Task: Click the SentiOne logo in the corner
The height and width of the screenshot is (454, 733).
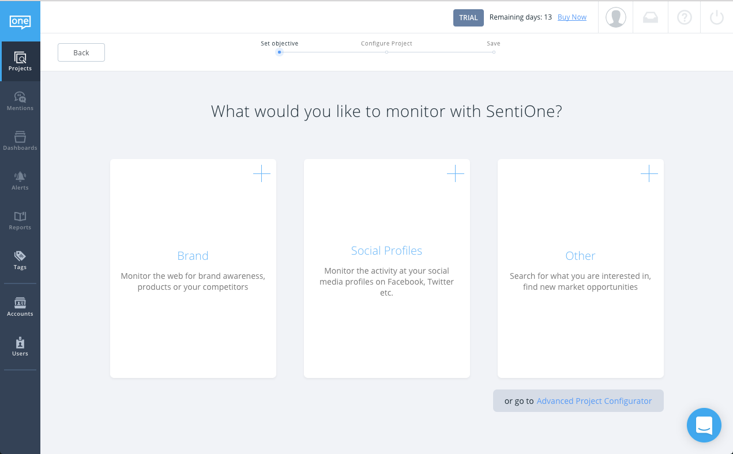Action: pos(20,21)
